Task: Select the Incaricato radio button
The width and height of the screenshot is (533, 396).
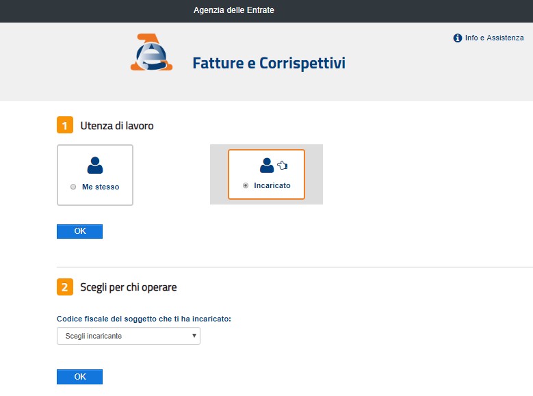Action: (x=246, y=185)
